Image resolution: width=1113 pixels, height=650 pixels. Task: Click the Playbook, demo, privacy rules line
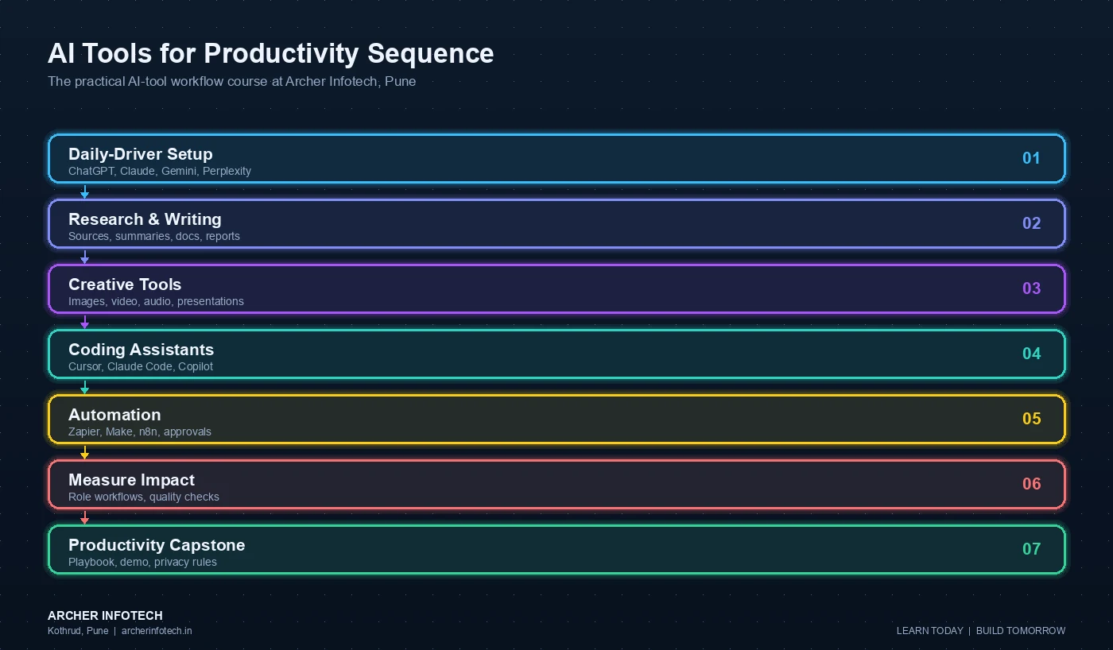142,562
